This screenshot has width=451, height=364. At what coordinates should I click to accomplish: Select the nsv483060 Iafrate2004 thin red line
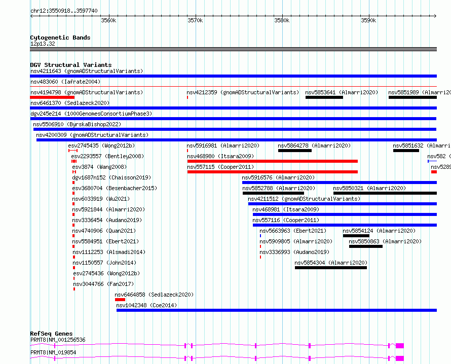(233, 86)
